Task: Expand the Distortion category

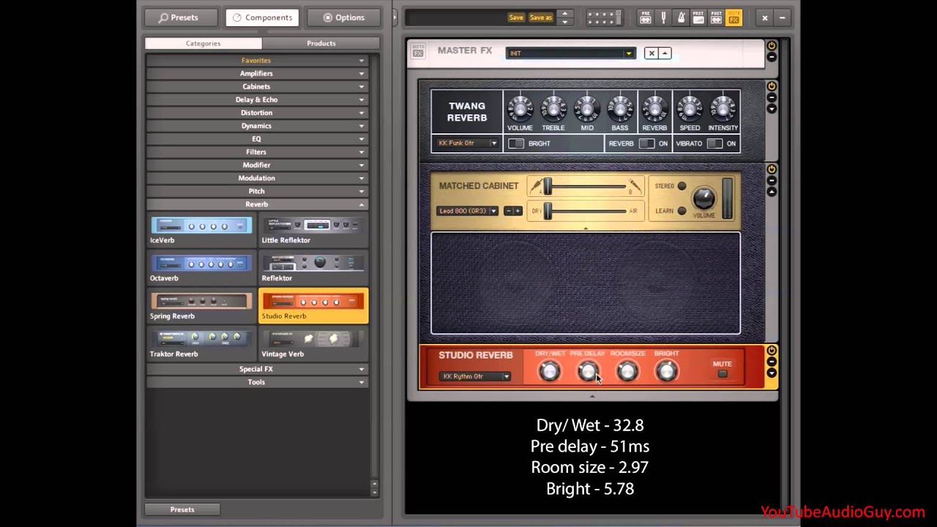Action: point(256,113)
